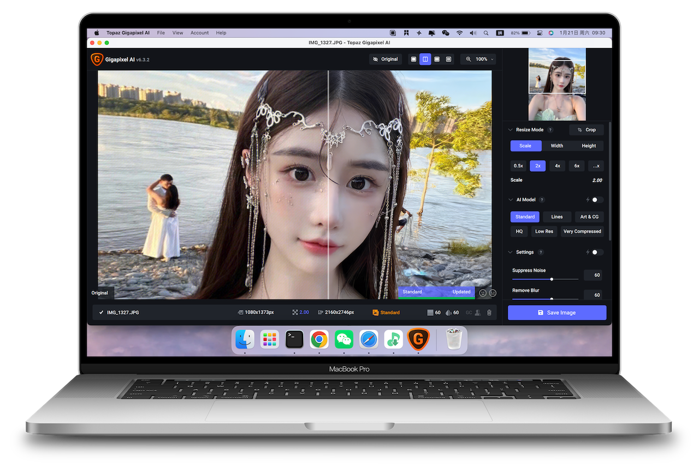Choose the Very Compressed AI model

pos(582,231)
